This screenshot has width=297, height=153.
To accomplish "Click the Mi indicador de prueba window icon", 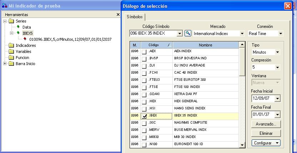I will 5,5.
